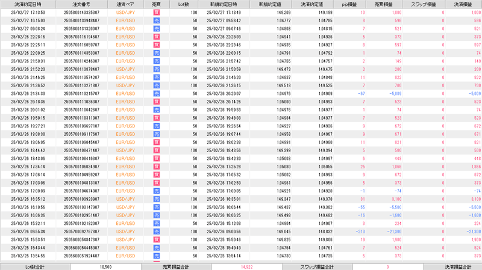
Task: Click the 売買損益合計 value 14,922
Action: click(x=247, y=267)
